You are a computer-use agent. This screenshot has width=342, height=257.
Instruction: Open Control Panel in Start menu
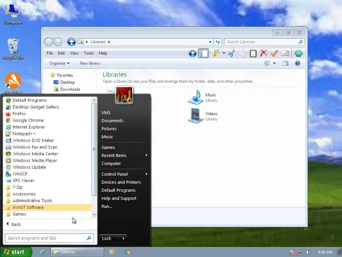(115, 174)
